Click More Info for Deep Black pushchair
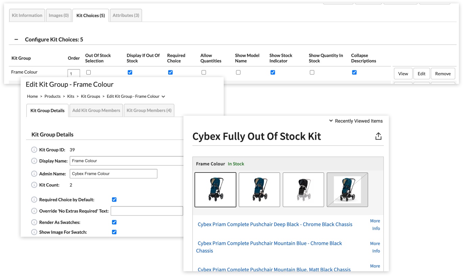The width and height of the screenshot is (463, 276). [x=376, y=225]
